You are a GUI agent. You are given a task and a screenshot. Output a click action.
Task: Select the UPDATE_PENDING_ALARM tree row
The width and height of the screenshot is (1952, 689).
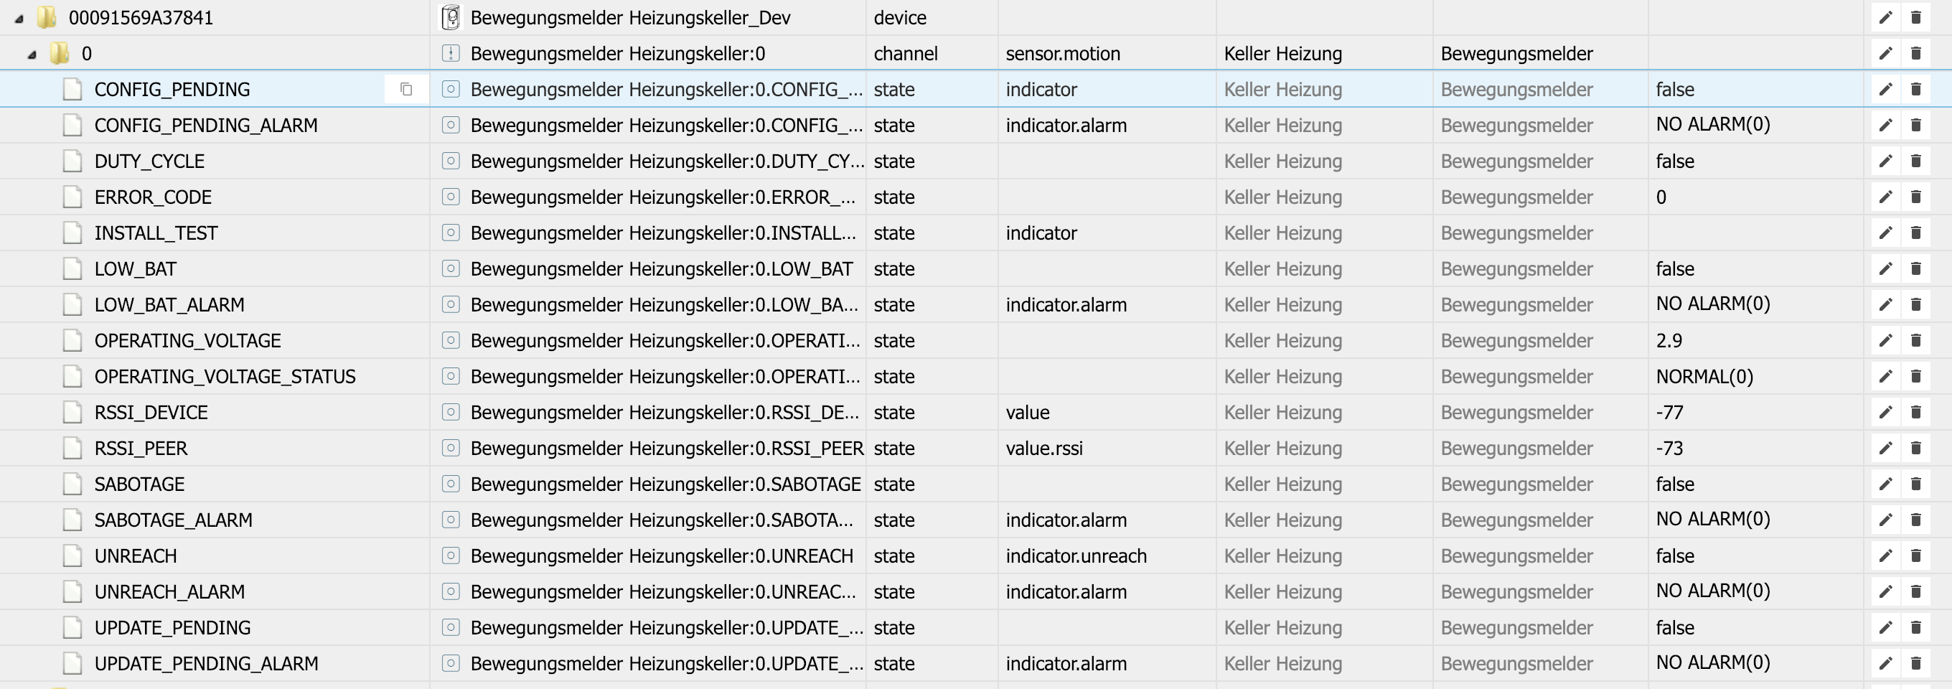click(x=976, y=663)
